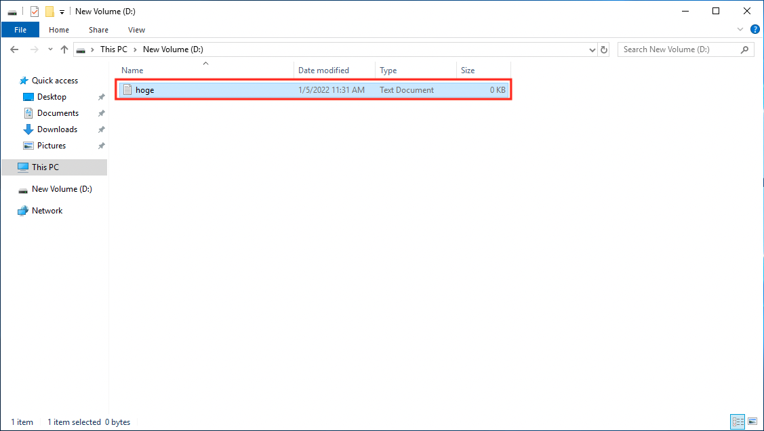Expand the Quick Access Toolbar customization menu
Screen dimensions: 764x431
(61, 11)
